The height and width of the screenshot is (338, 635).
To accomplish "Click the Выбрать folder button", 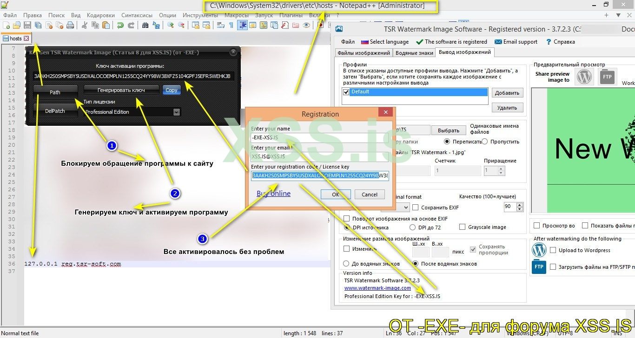I will tap(449, 130).
